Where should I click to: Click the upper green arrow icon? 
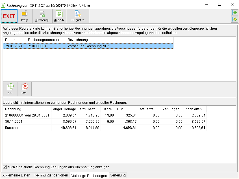[235, 12]
